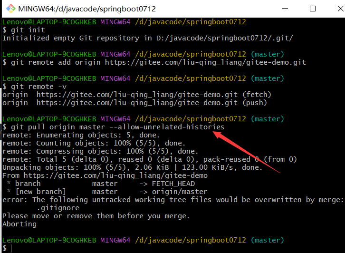Click the first prompt line without (master) branch
345x253 pixels.
click(124, 22)
